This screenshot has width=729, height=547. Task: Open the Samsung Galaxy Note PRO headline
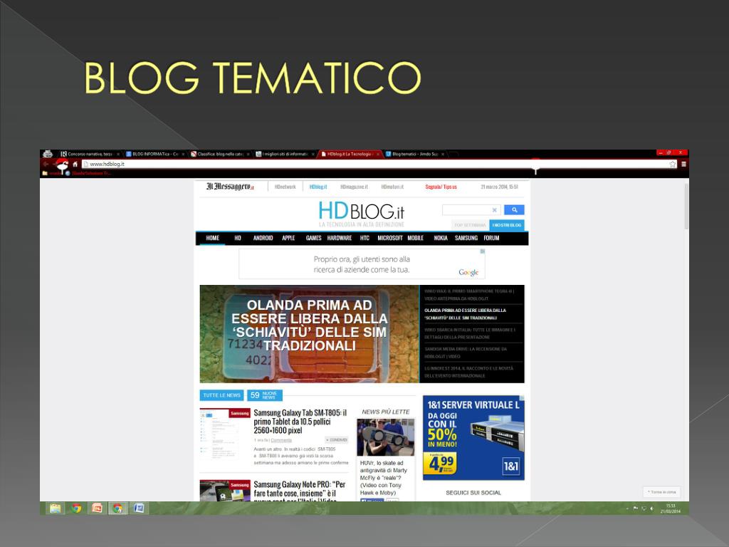300,492
